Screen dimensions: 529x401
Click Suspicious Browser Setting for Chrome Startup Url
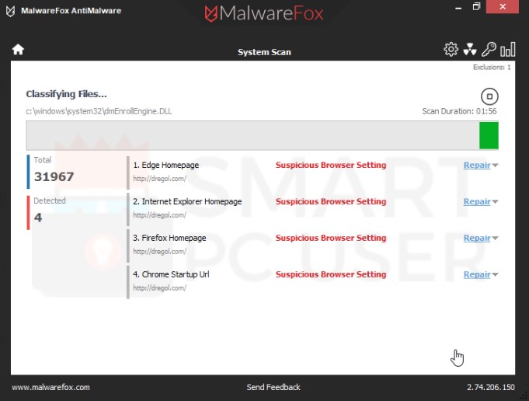coord(331,274)
